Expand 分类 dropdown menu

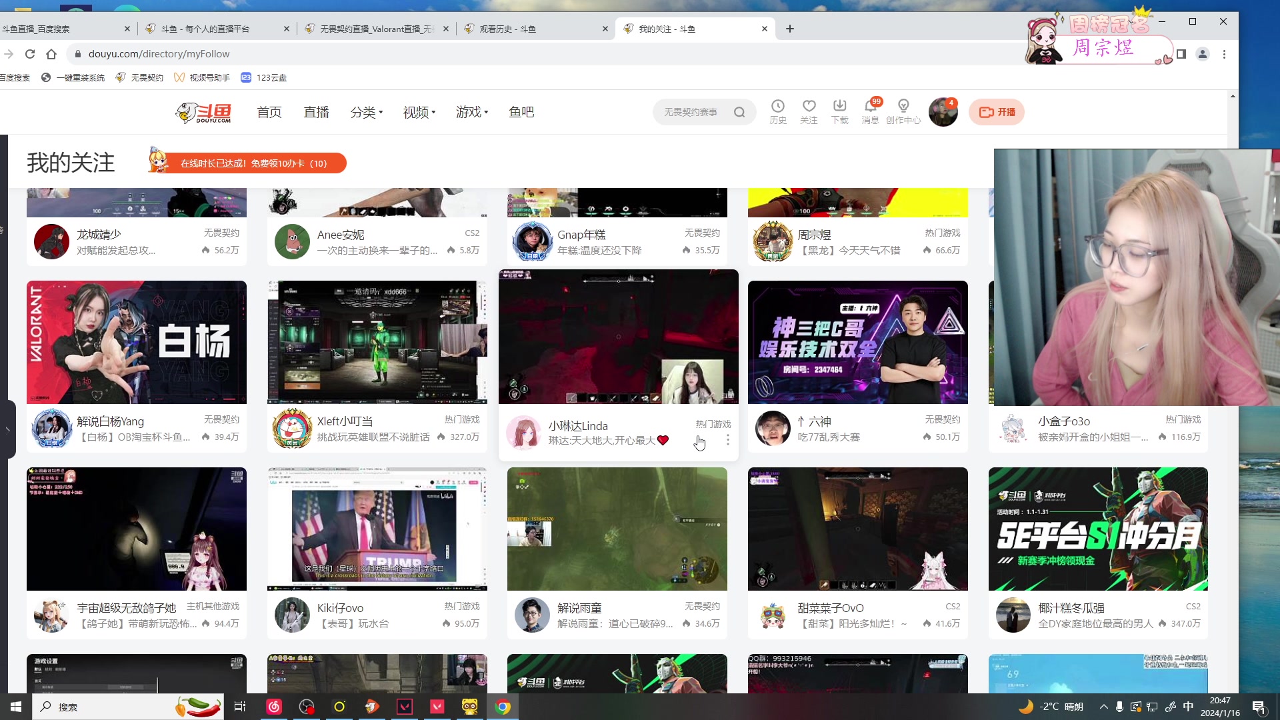pyautogui.click(x=366, y=112)
